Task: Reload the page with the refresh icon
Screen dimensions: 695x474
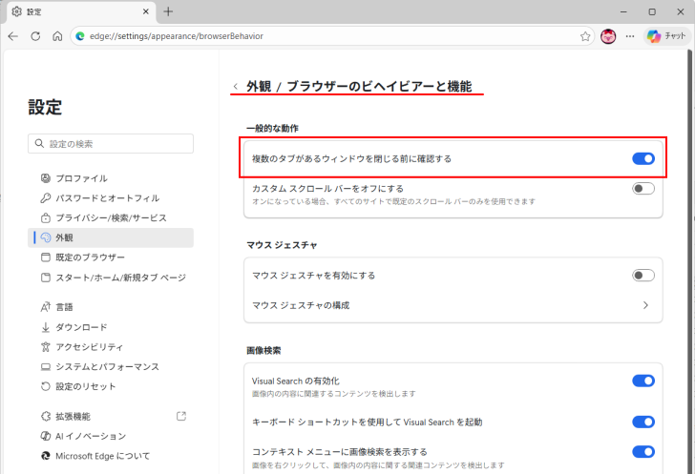Action: click(35, 36)
